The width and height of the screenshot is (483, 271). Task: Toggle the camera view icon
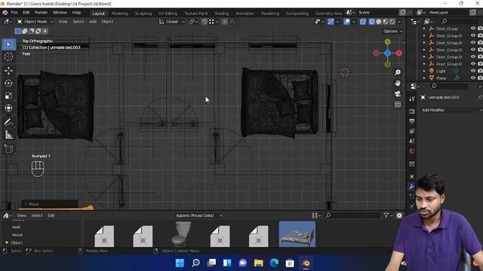(398, 93)
